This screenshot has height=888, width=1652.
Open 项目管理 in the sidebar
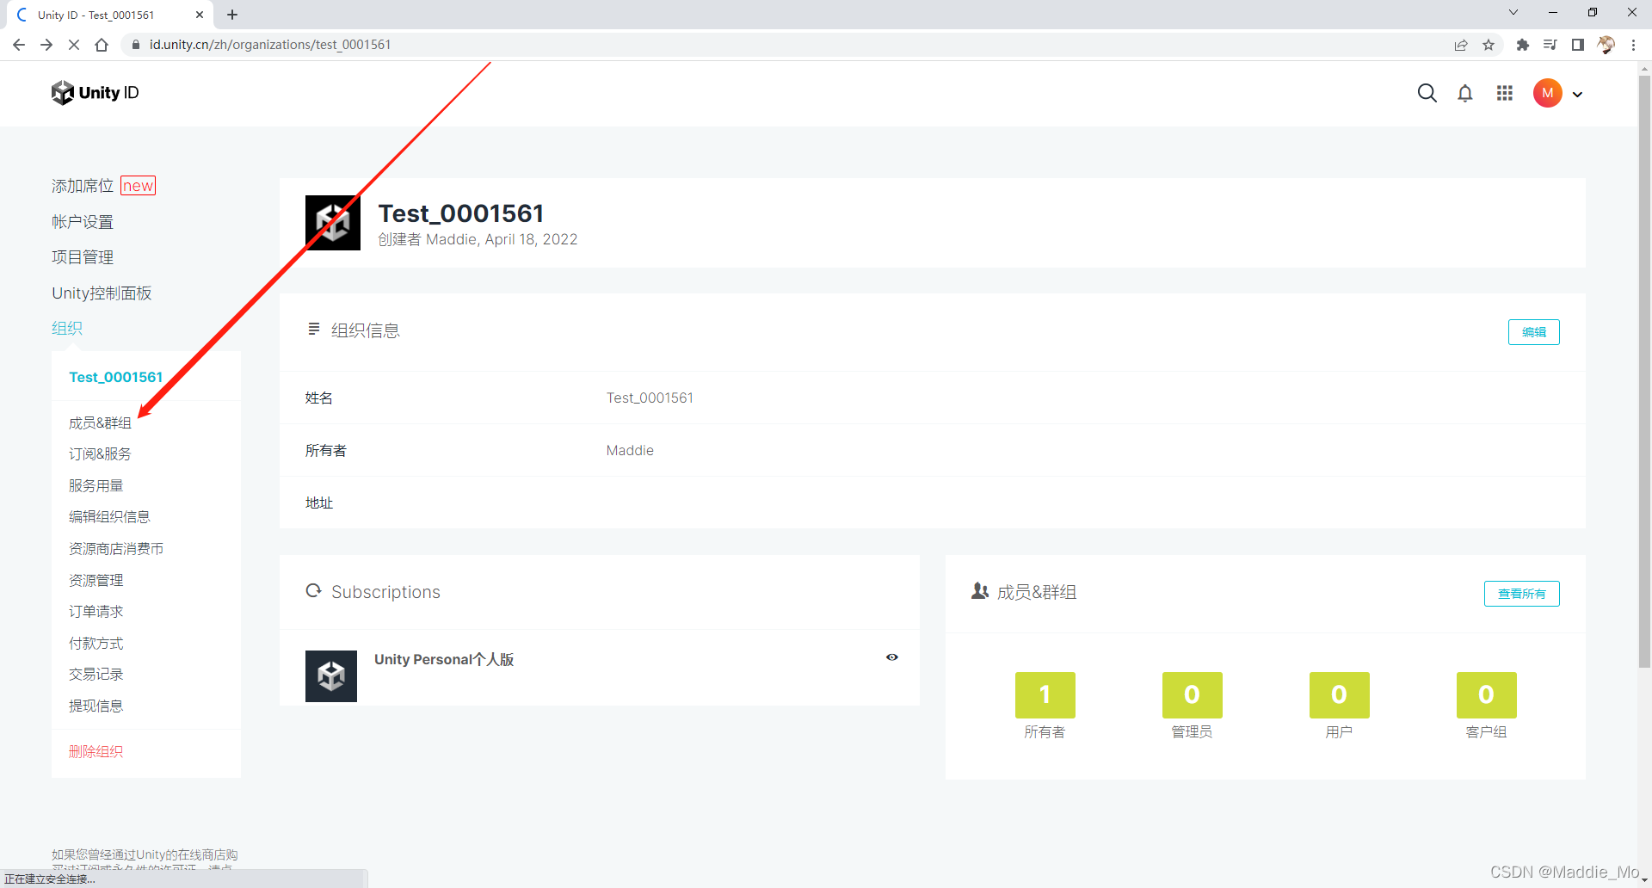(x=83, y=257)
